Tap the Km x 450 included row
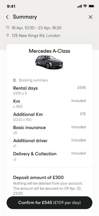Screen dimensions: 99x216 tap(50, 103)
